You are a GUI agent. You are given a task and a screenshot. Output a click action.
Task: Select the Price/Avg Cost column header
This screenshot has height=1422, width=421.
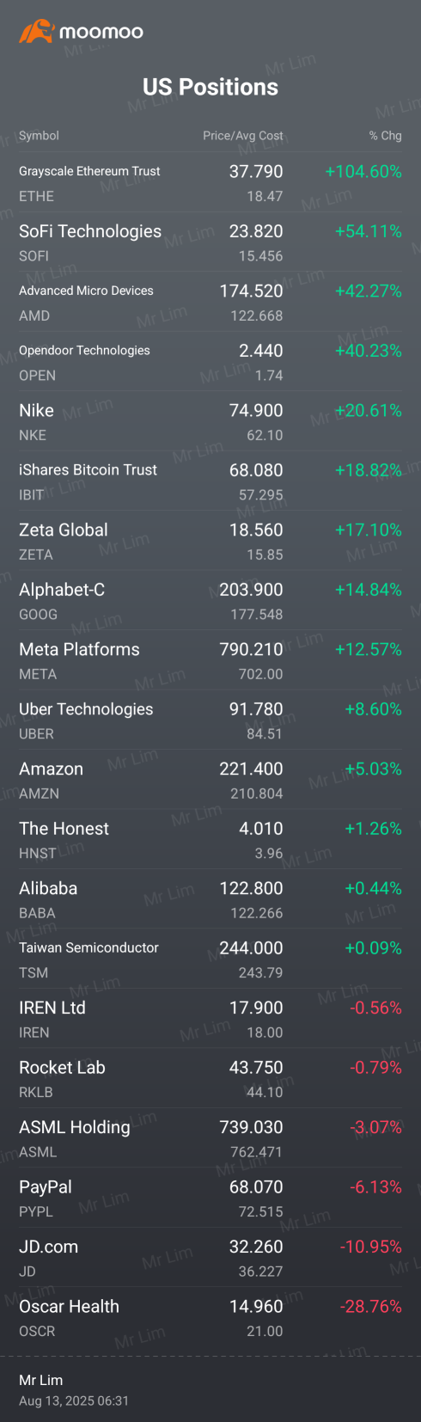point(243,136)
